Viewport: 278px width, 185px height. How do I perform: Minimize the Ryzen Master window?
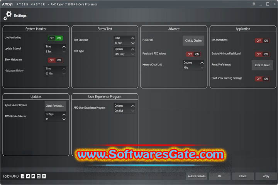[261, 4]
